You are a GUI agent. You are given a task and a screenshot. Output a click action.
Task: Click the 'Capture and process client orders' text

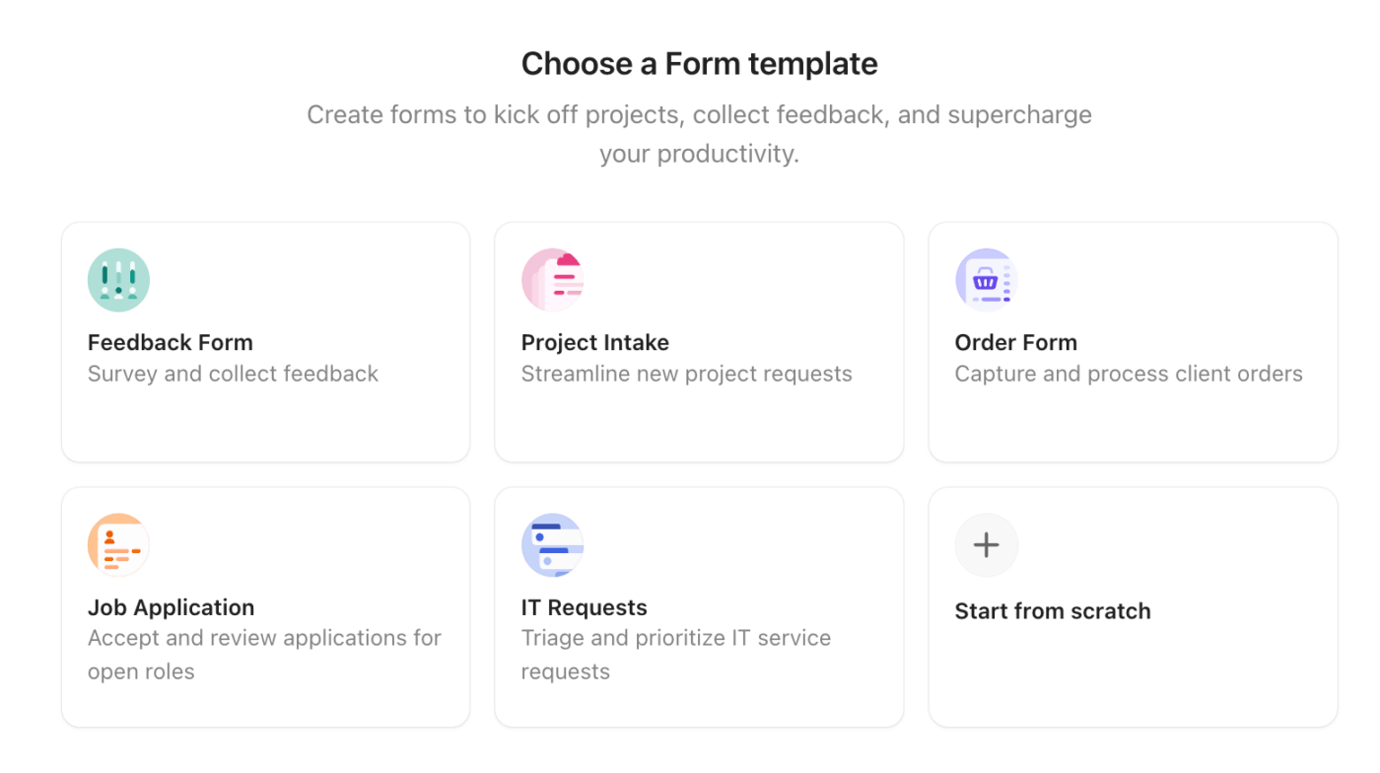[1129, 374]
